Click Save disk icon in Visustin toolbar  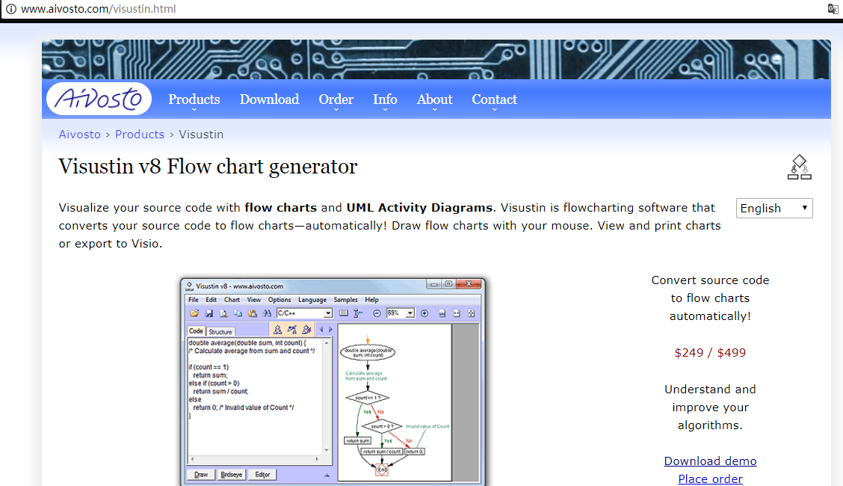[x=209, y=313]
